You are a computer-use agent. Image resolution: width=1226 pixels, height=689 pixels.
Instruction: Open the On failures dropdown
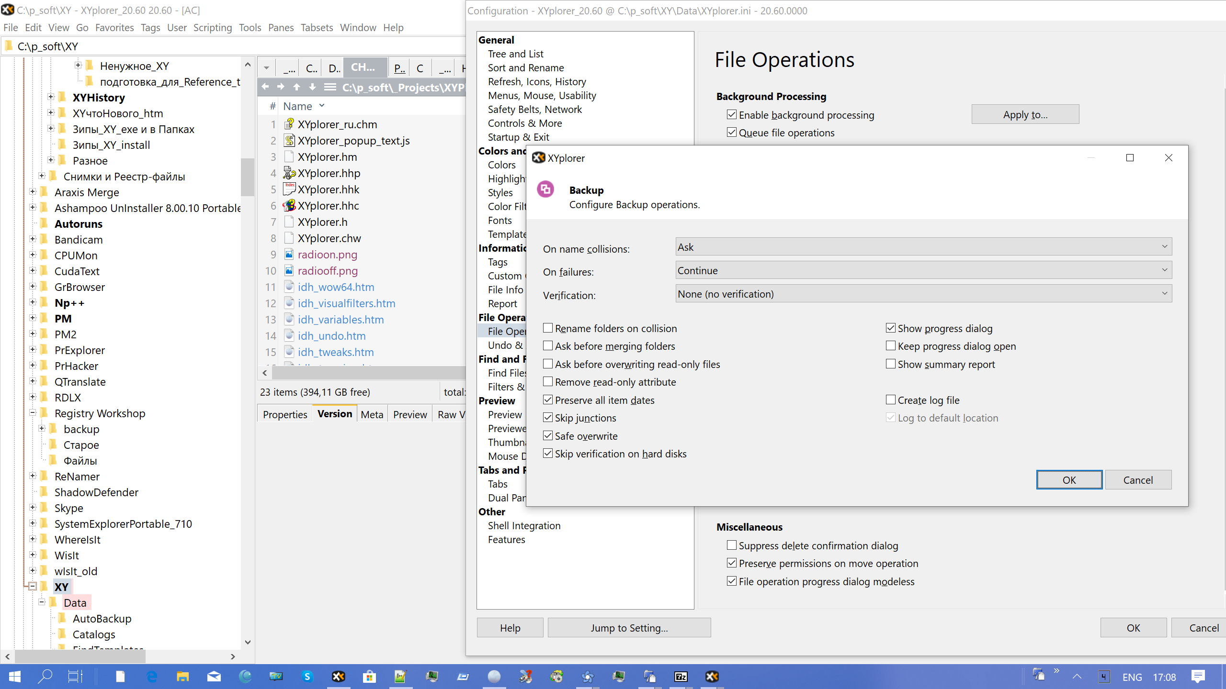coord(923,270)
